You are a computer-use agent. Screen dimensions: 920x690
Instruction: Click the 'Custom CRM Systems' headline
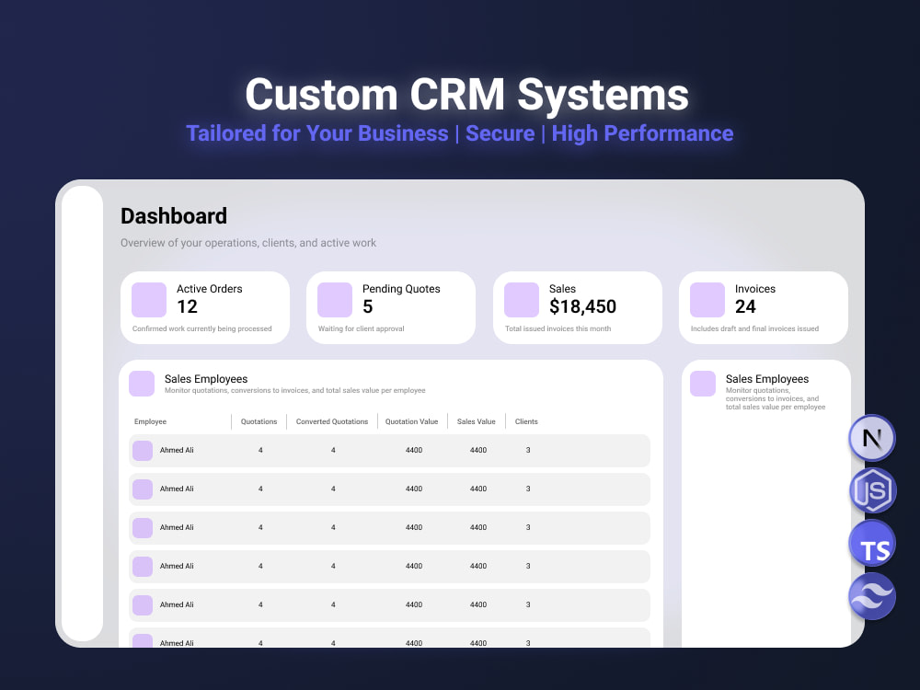point(467,94)
